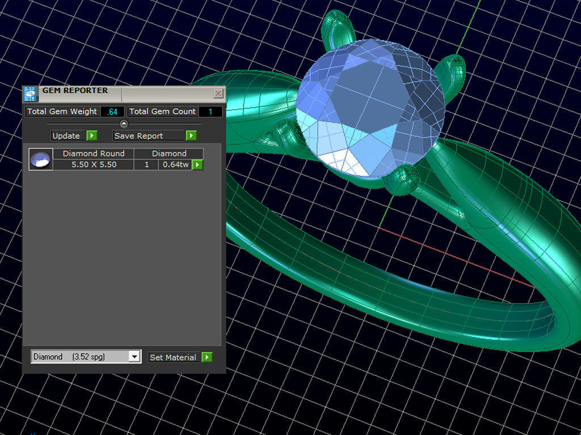Click the 'Diamond Round' cell
The height and width of the screenshot is (435, 581).
click(x=94, y=153)
